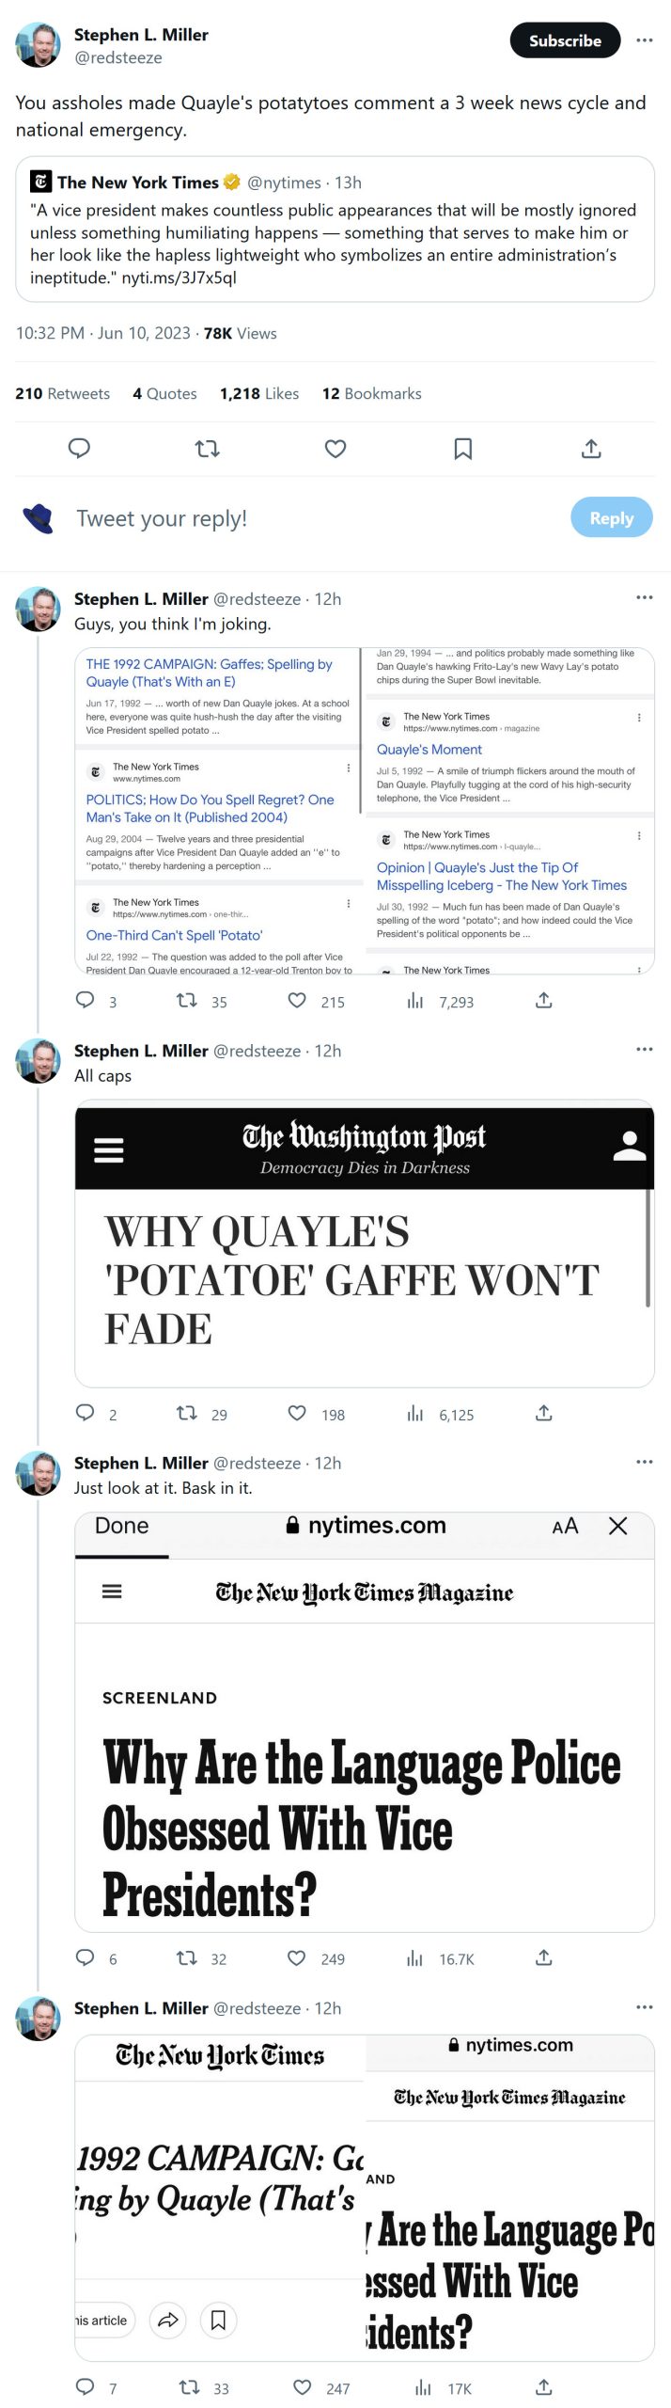
Task: Open more options on "Just look at it" tweet
Action: tap(644, 1462)
